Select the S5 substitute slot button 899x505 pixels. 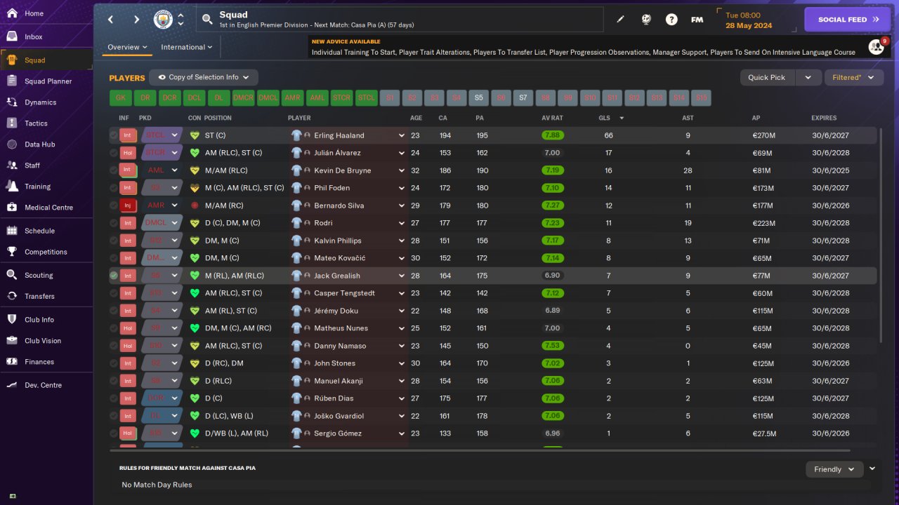pyautogui.click(x=479, y=98)
